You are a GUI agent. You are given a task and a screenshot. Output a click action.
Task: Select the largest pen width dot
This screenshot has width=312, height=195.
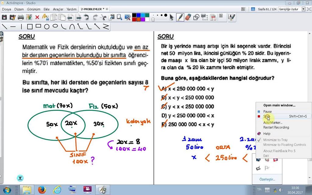click(x=165, y=15)
